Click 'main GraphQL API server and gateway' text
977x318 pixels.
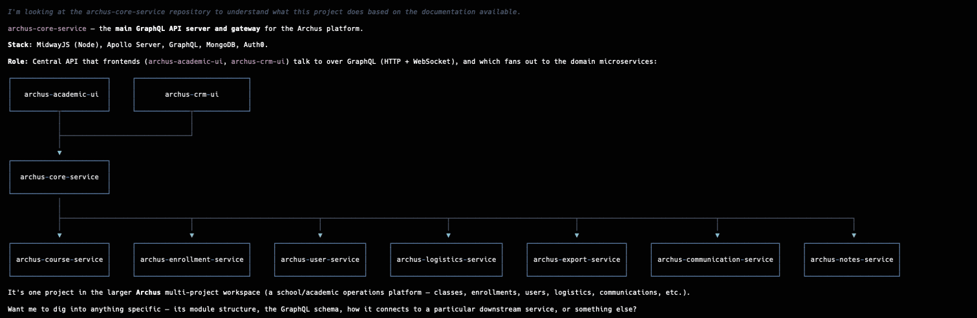(188, 29)
